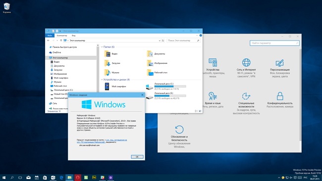
Task: Open the Загрузки folder icon
Action: click(x=107, y=63)
